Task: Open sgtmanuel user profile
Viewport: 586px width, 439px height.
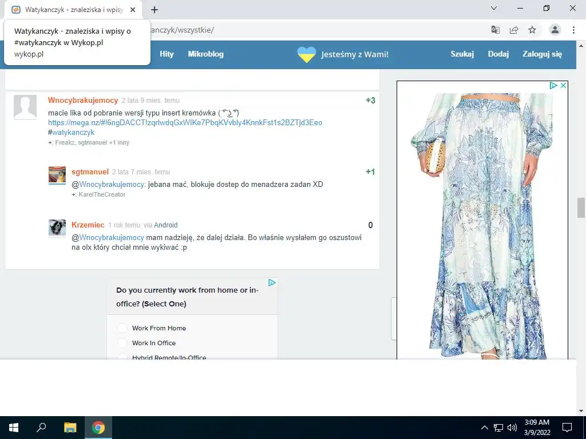Action: click(x=90, y=172)
